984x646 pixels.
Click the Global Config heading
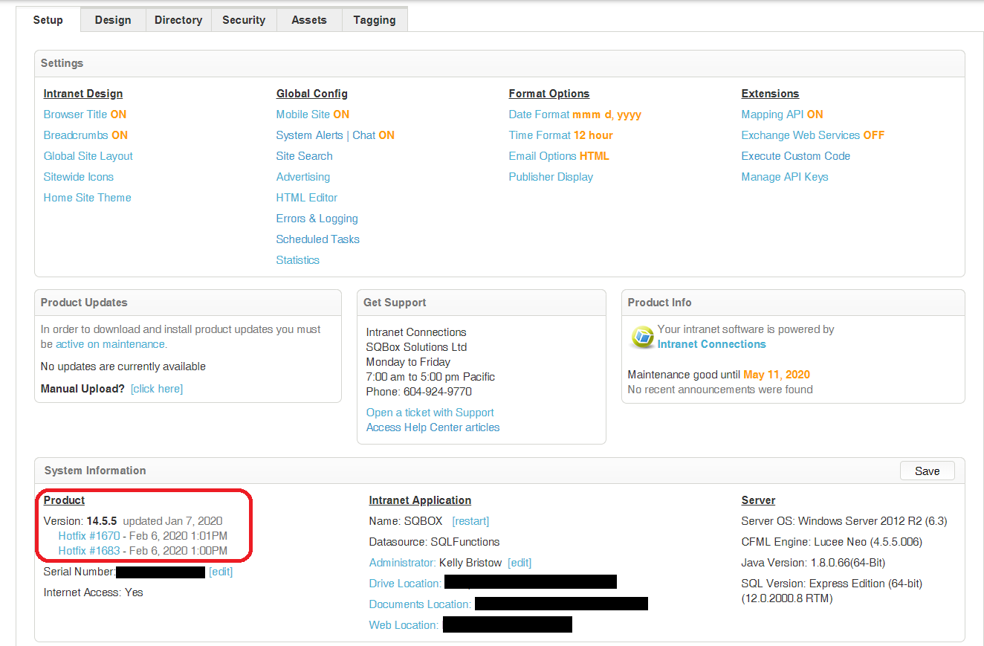tap(312, 94)
